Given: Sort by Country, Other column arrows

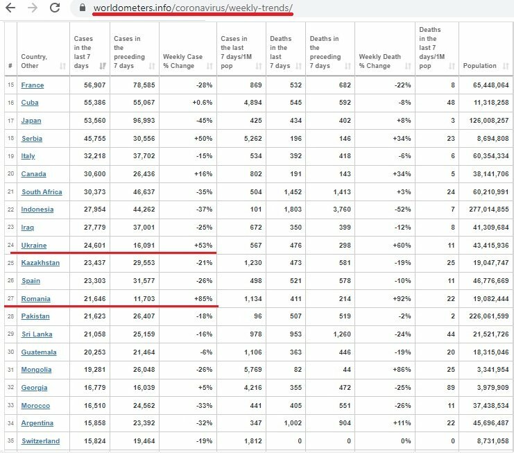Looking at the screenshot, I should click(x=62, y=66).
